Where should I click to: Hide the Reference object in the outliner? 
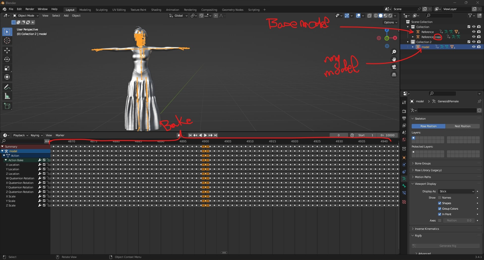(474, 32)
